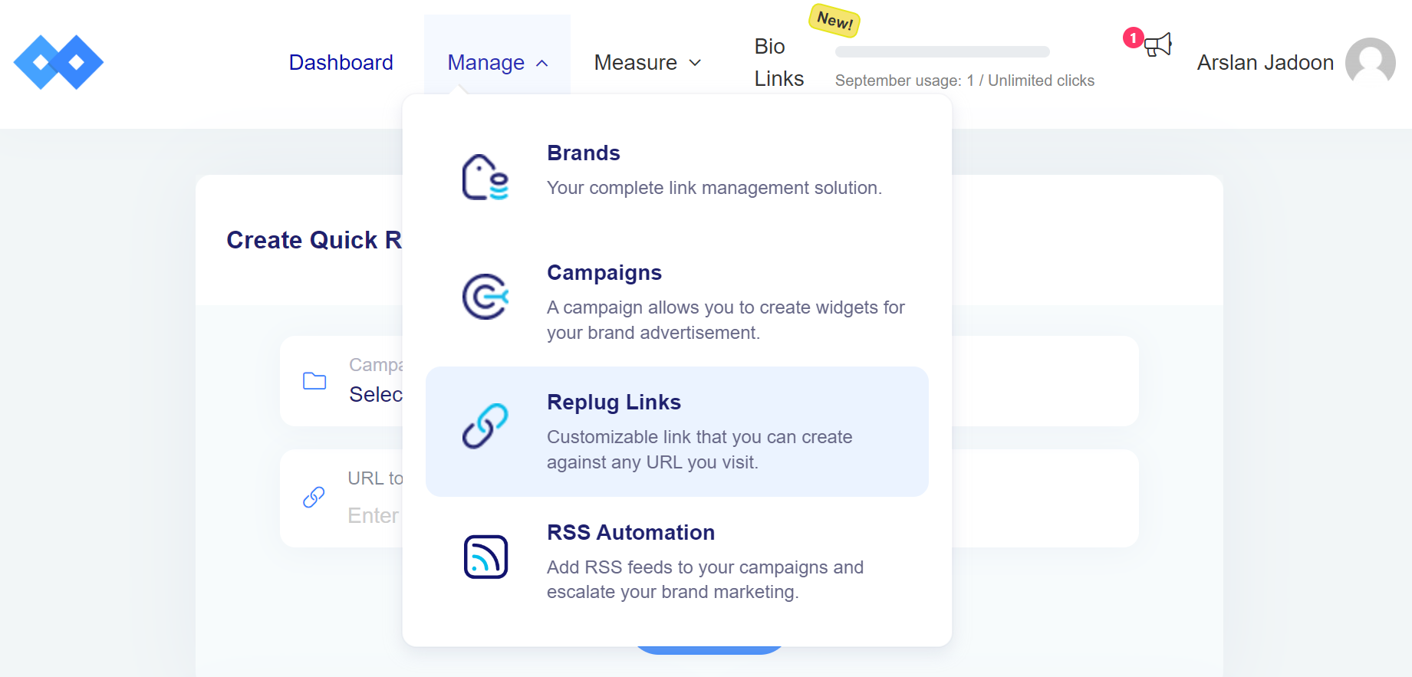Go to the Dashboard page

pyautogui.click(x=341, y=62)
